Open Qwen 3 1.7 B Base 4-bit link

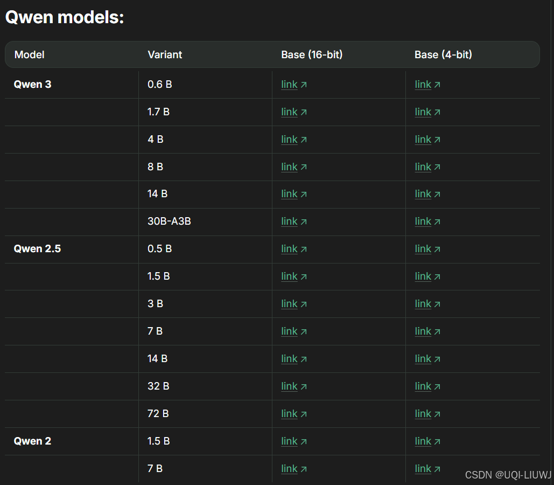point(427,112)
